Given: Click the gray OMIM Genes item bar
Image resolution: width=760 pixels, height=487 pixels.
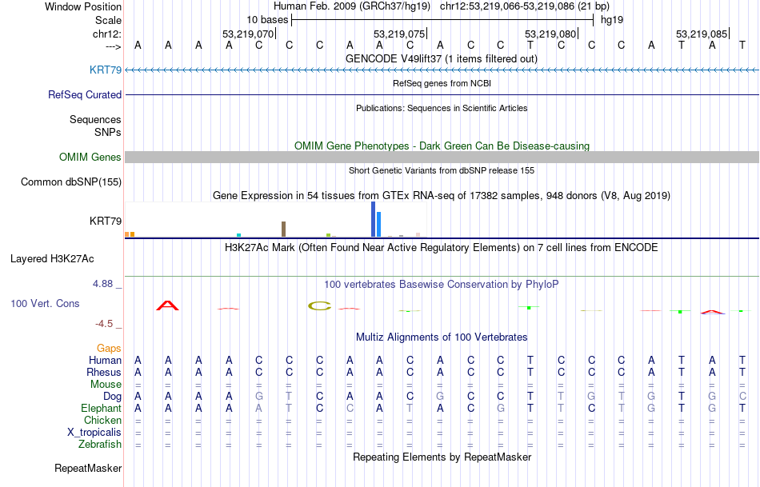Looking at the screenshot, I should click(442, 157).
